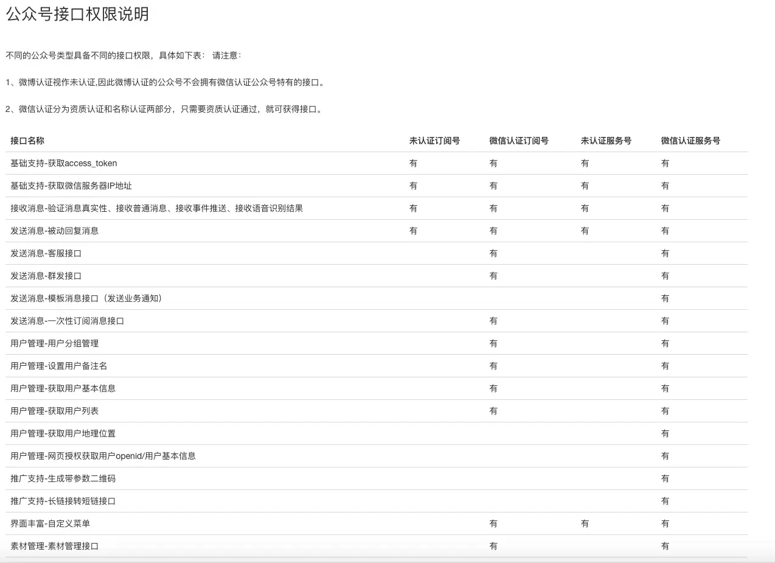Select row 发送消息-客服接口

(377, 253)
